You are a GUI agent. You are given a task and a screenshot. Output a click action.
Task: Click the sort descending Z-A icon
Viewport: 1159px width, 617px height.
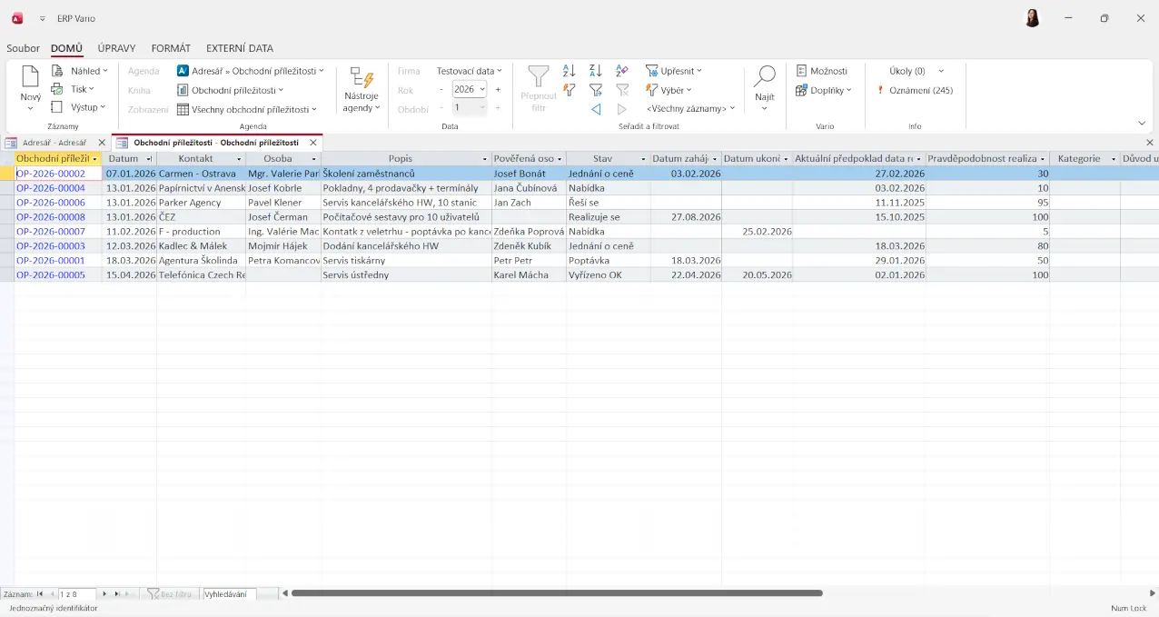(x=596, y=71)
